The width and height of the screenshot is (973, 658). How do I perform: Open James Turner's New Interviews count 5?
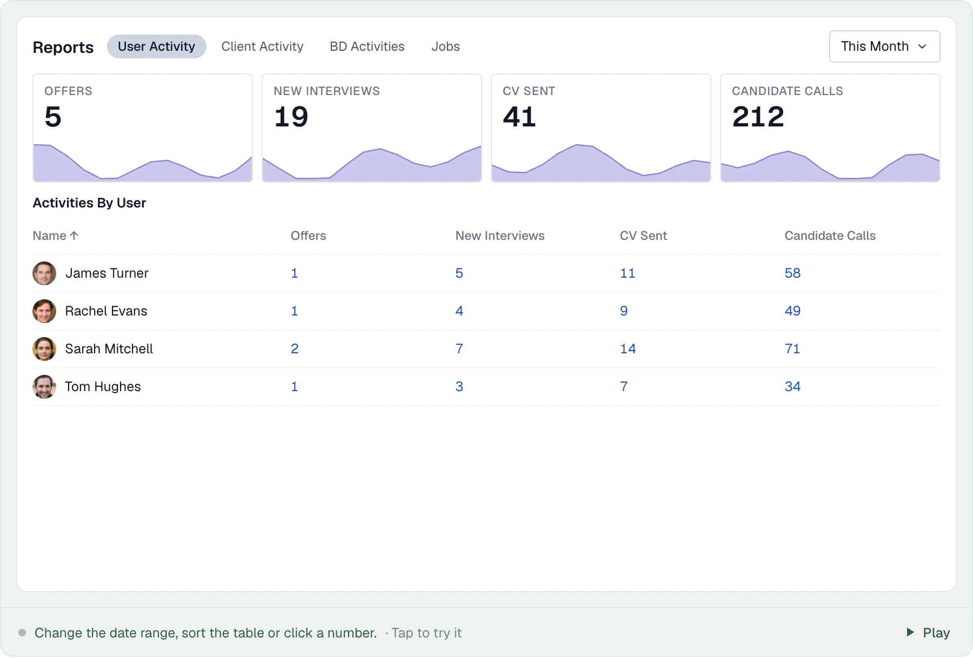pos(459,273)
